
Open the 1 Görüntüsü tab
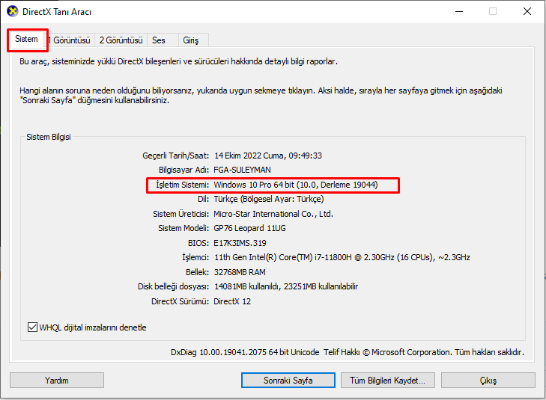click(x=69, y=40)
